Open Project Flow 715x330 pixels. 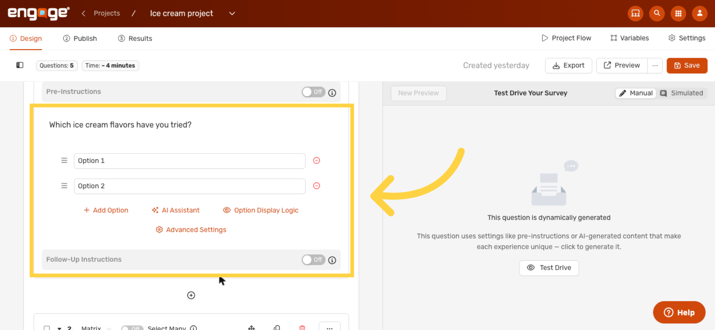coord(566,38)
